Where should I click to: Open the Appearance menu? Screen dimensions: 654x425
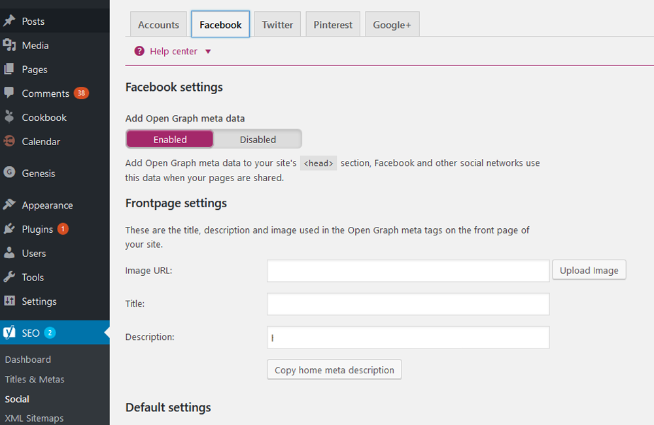[55, 205]
